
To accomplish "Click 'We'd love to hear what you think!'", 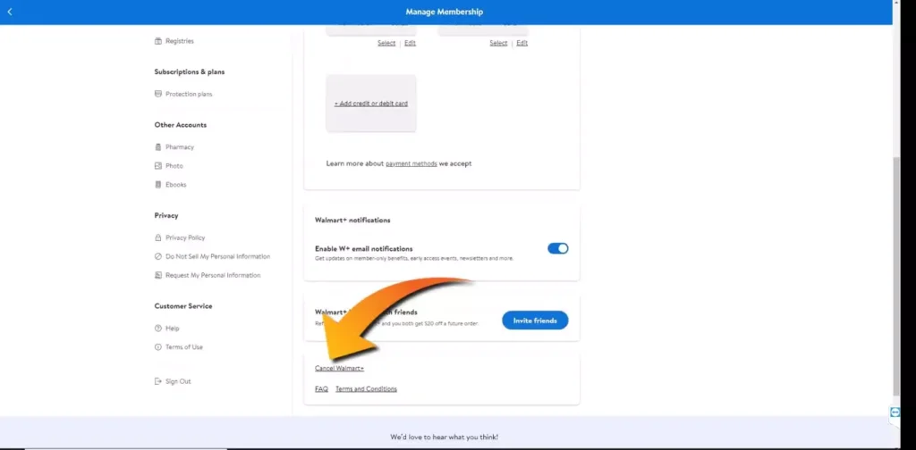I will 444,437.
